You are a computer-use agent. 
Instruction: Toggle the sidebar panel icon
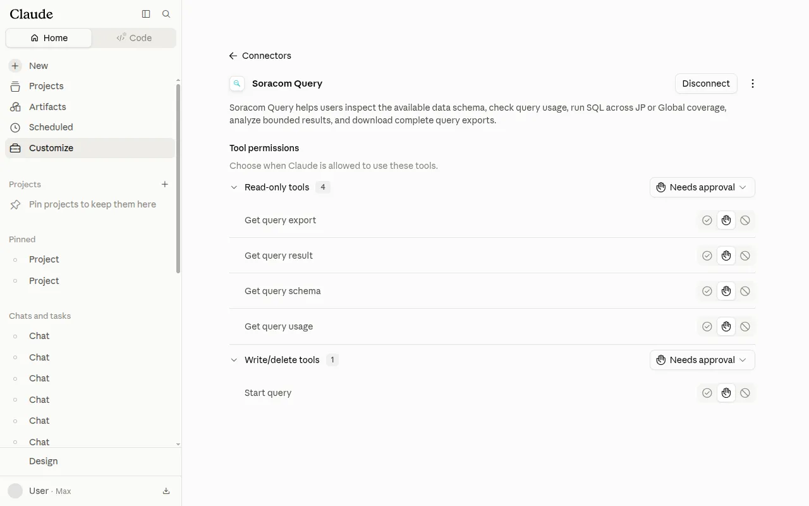pyautogui.click(x=146, y=14)
